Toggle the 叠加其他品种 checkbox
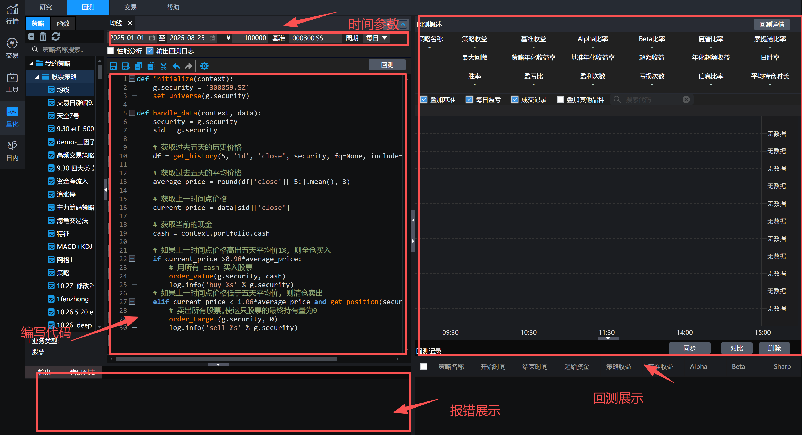The width and height of the screenshot is (802, 435). (560, 100)
